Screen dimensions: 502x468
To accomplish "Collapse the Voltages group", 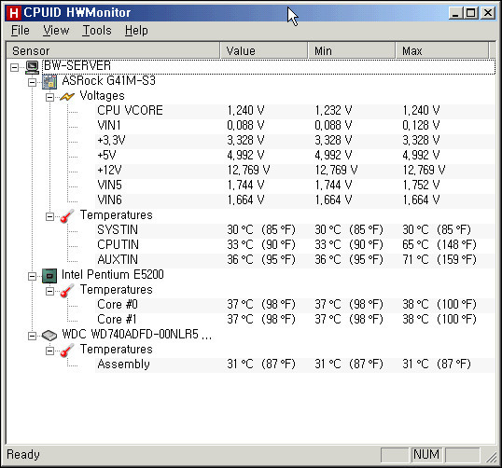I will [x=50, y=97].
